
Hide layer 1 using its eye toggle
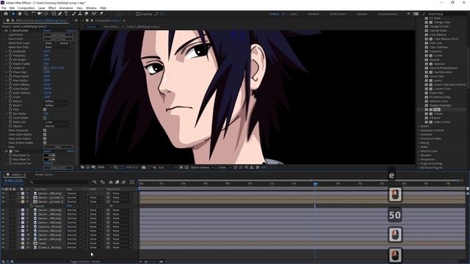3,194
